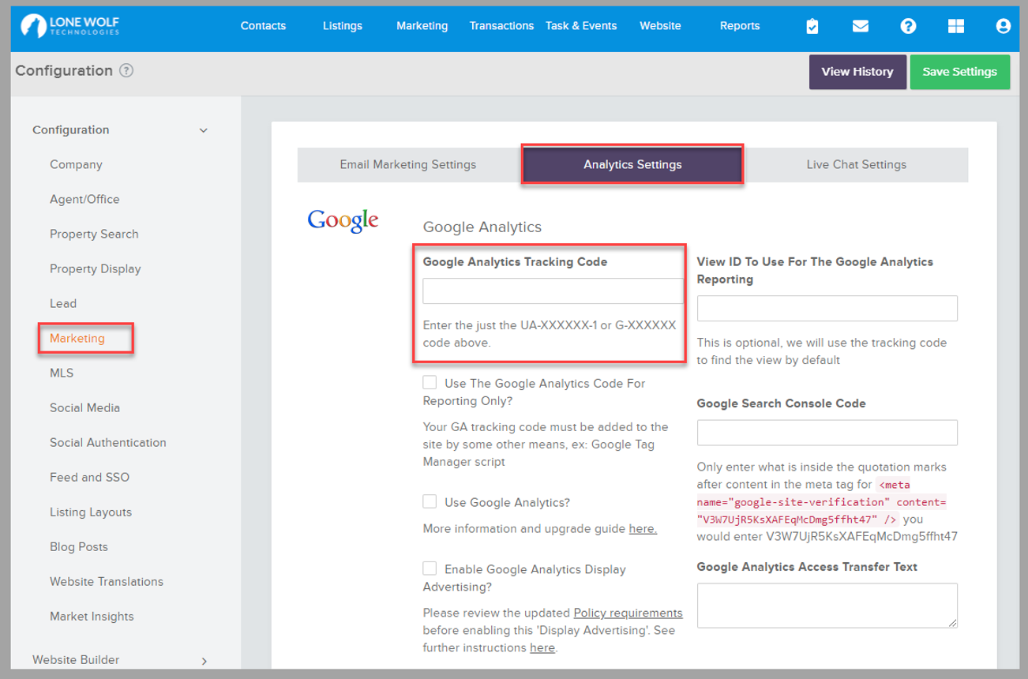This screenshot has height=679, width=1028.
Task: Click the Google Analytics section heading
Action: click(482, 227)
